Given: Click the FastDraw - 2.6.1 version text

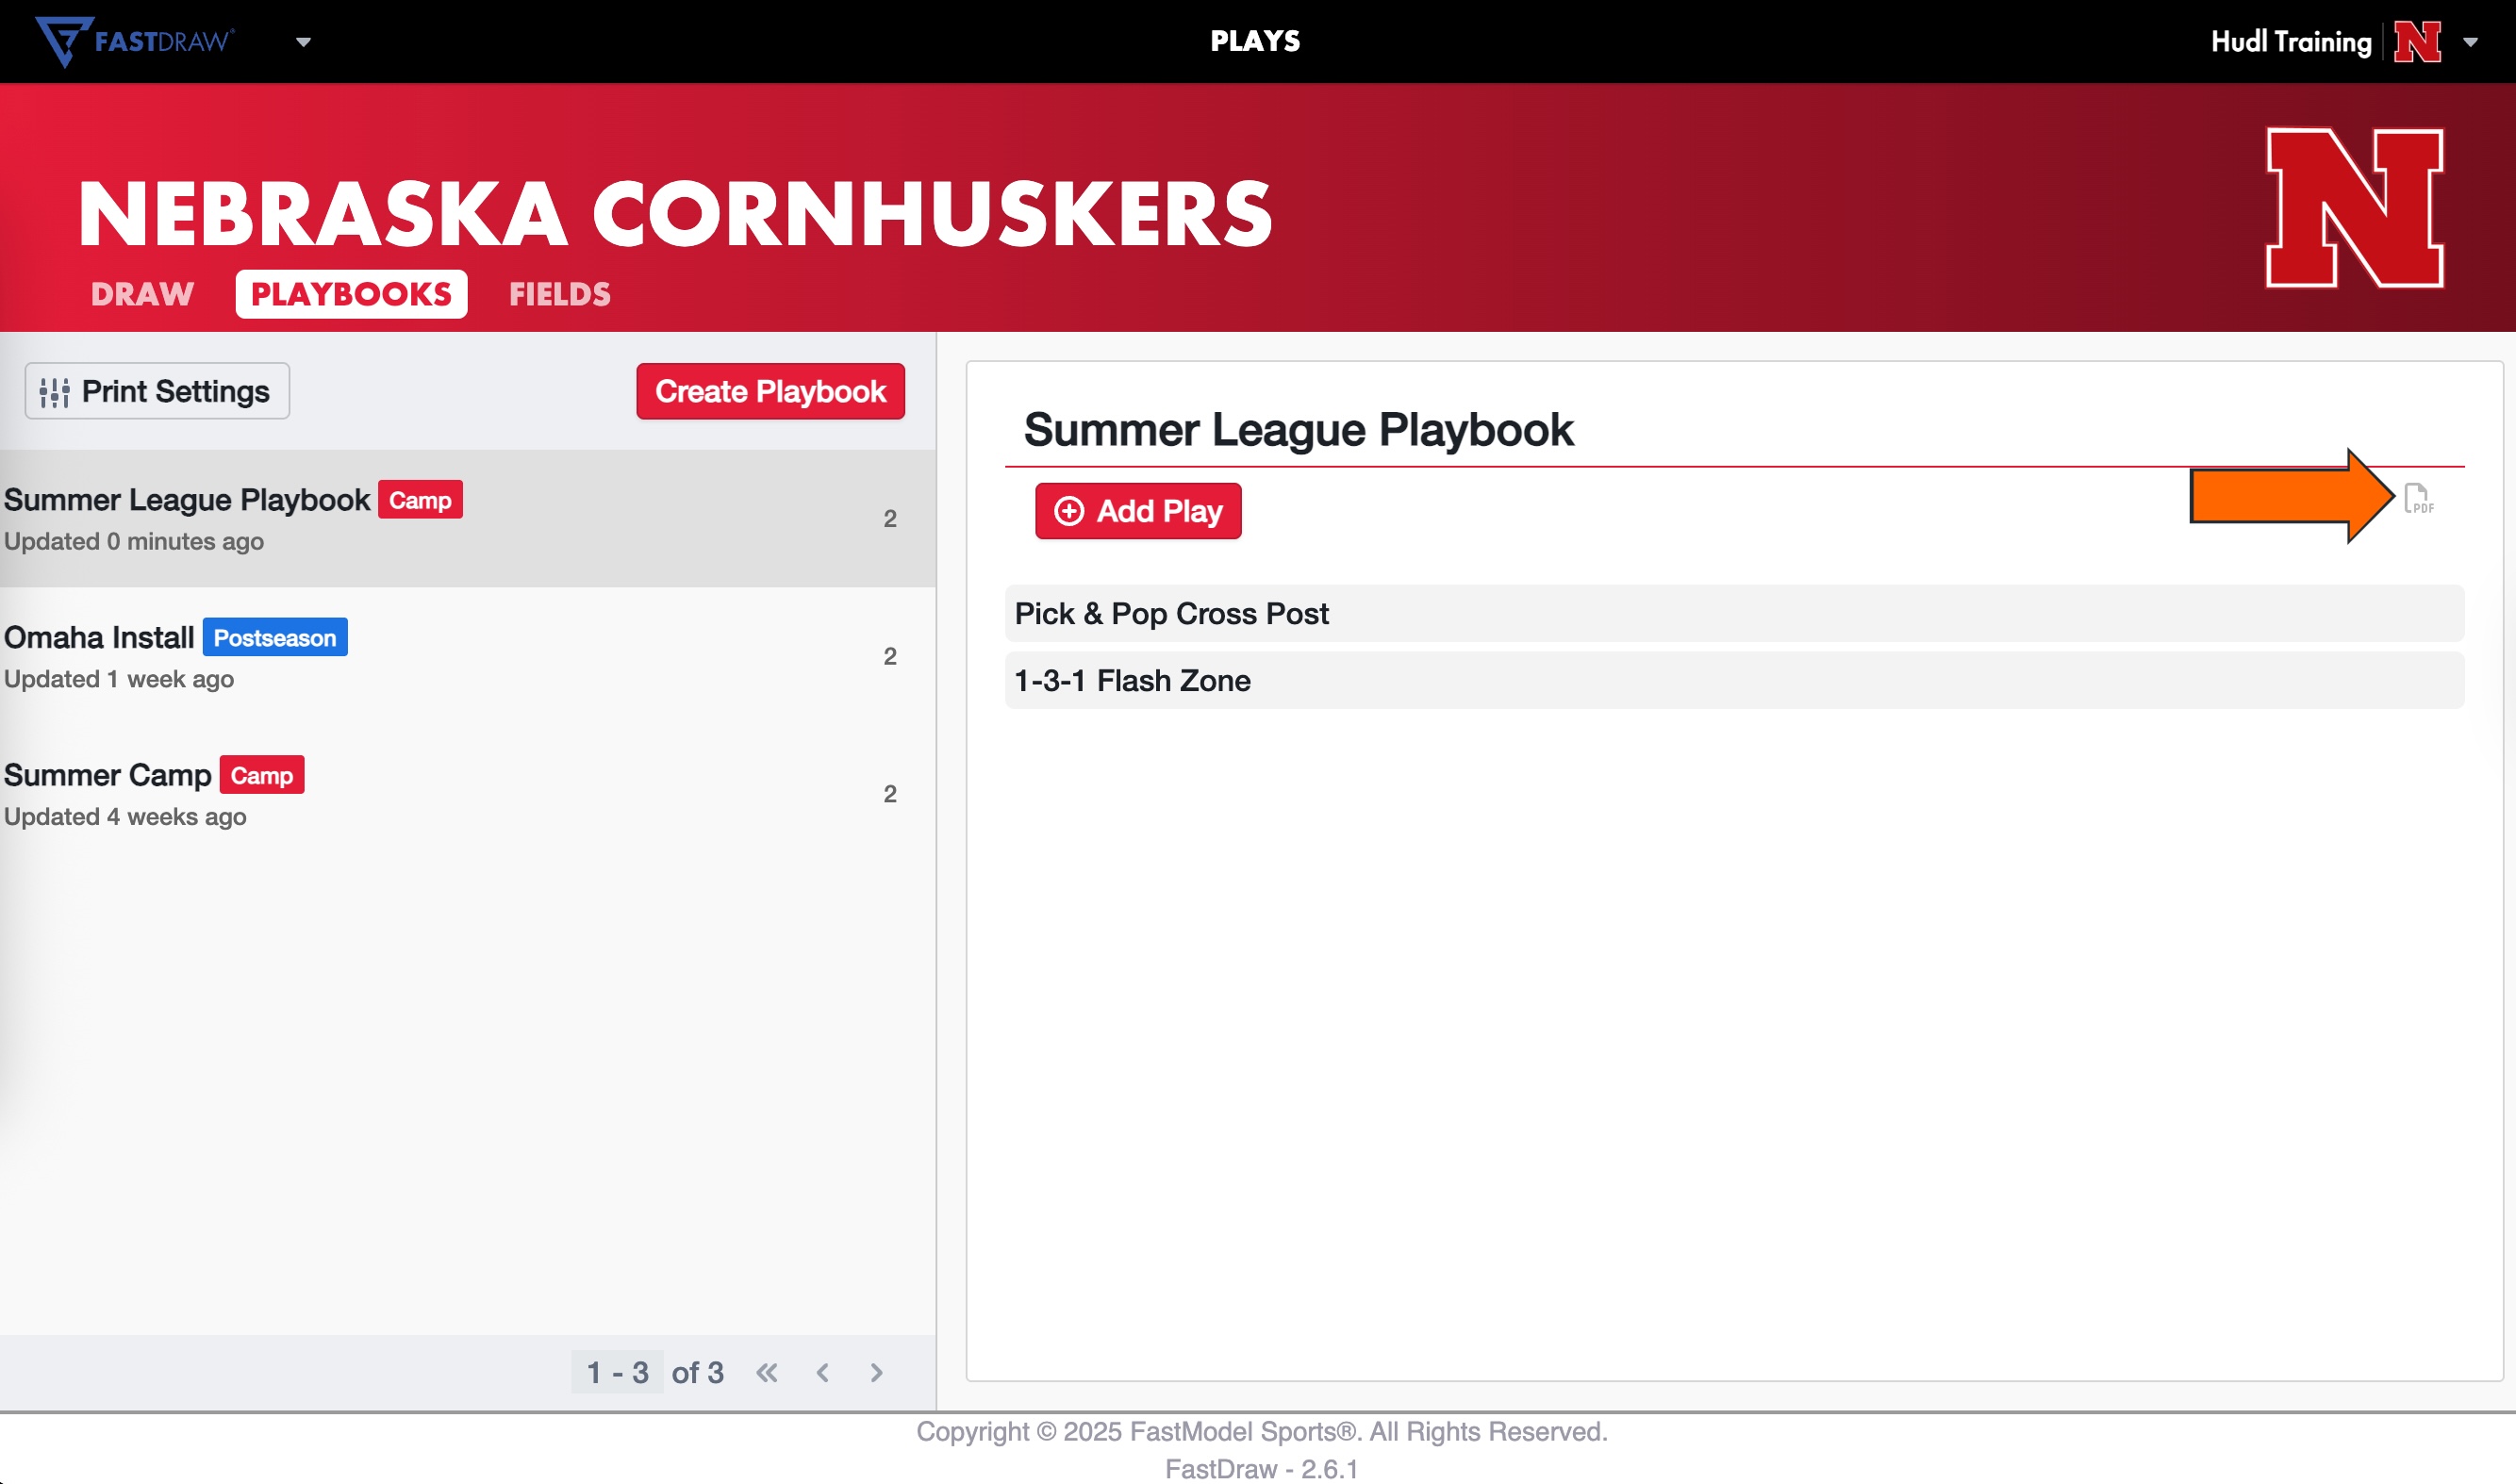Looking at the screenshot, I should (1261, 1469).
